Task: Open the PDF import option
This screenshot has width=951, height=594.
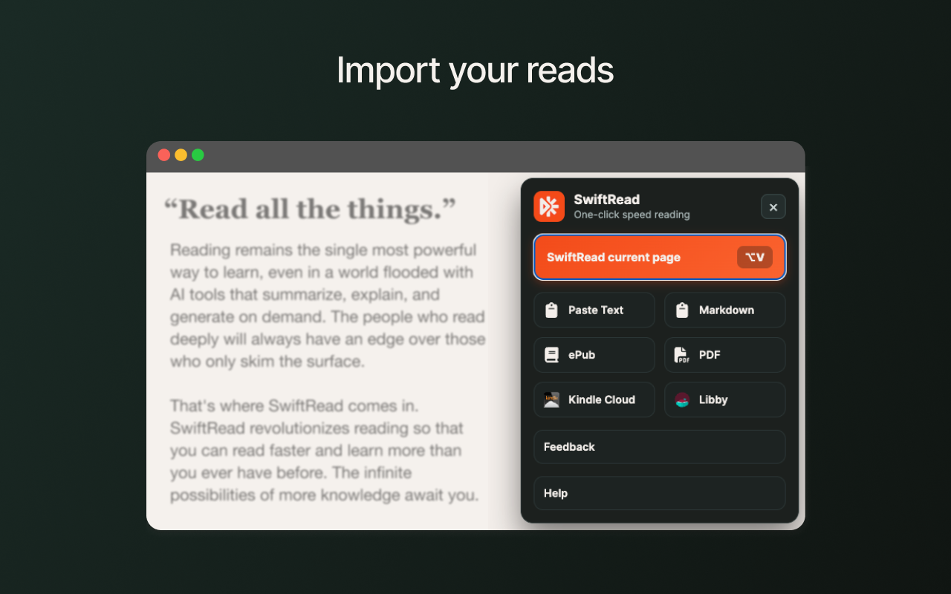Action: tap(725, 355)
